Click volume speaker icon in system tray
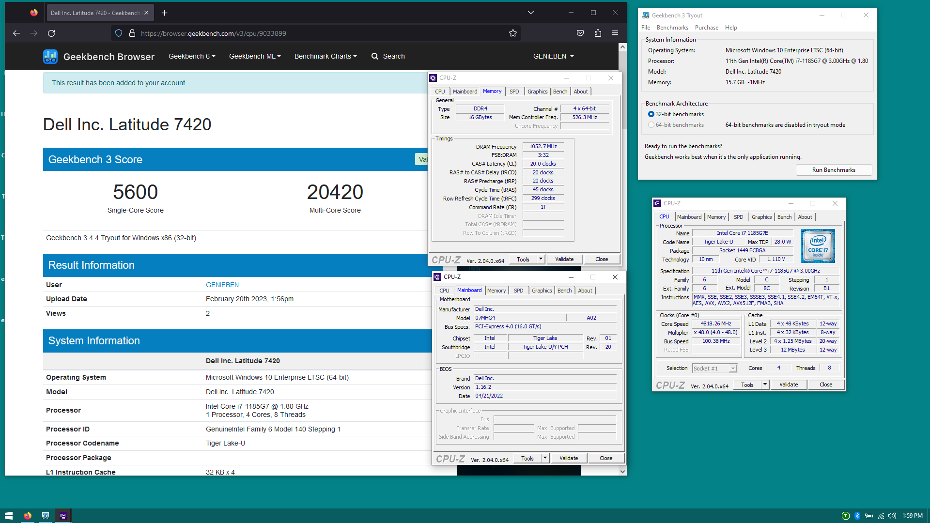The width and height of the screenshot is (930, 523). point(892,516)
